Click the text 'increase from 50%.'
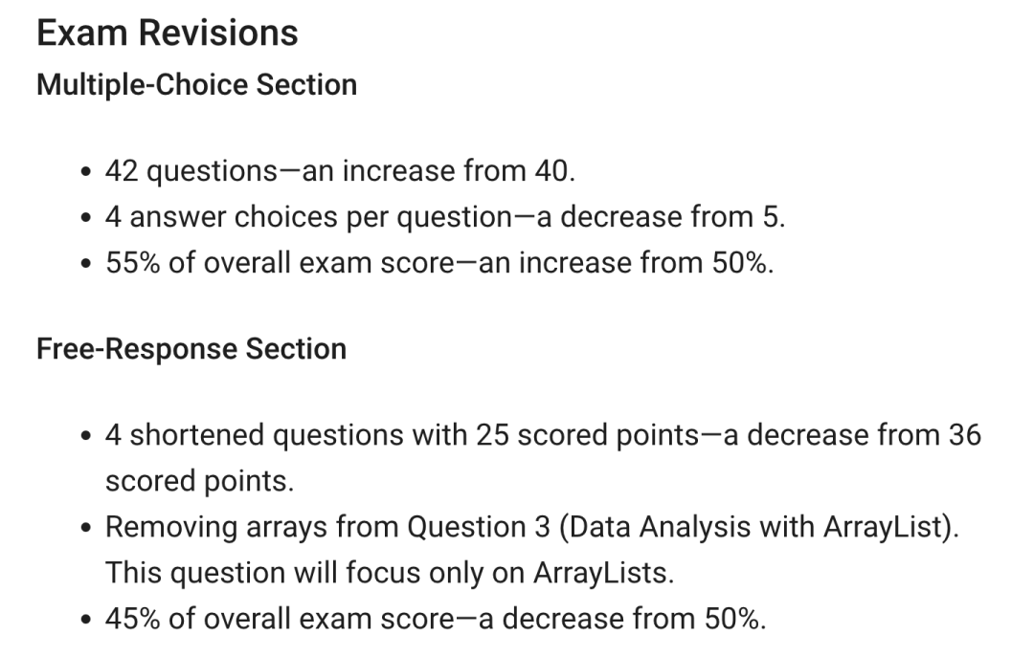The height and width of the screenshot is (656, 1034). point(646,263)
